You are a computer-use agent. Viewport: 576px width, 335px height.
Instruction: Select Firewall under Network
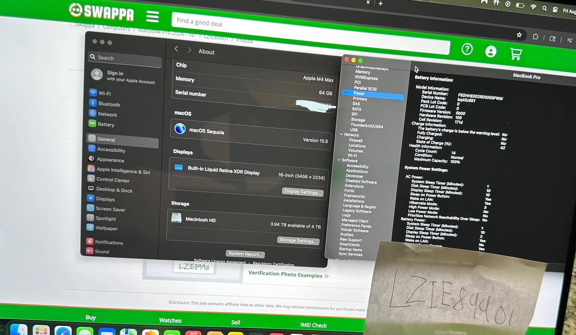(356, 140)
